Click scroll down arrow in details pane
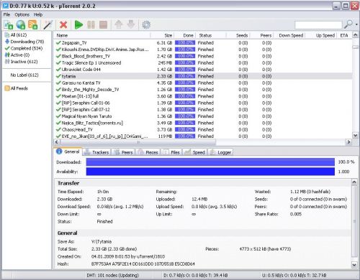Image resolution: width=360 pixels, height=280 pixels. pyautogui.click(x=354, y=265)
